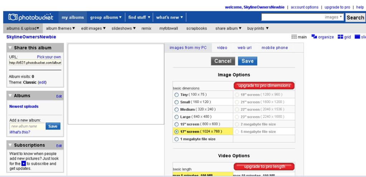Click the Pick your own link
This screenshot has width=366, height=177.
[49, 57]
